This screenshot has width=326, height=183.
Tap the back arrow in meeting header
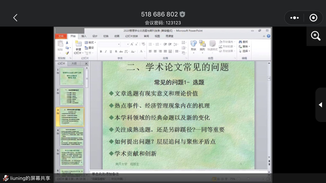click(15, 18)
